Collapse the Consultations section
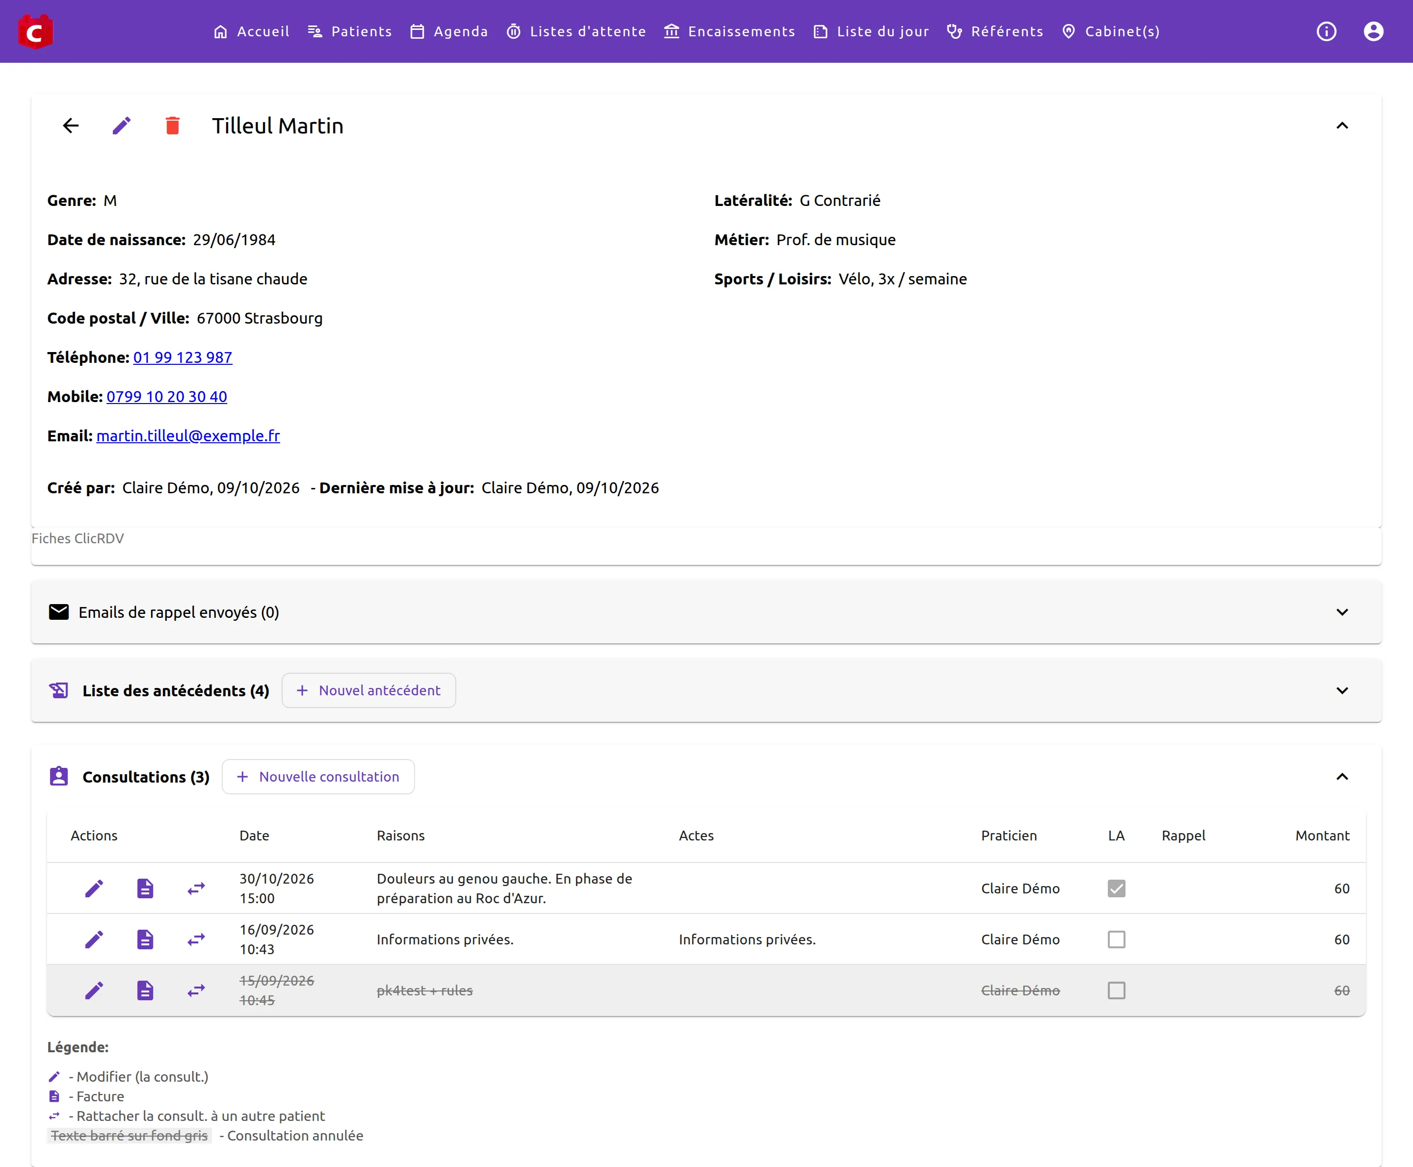The image size is (1413, 1167). click(x=1342, y=776)
